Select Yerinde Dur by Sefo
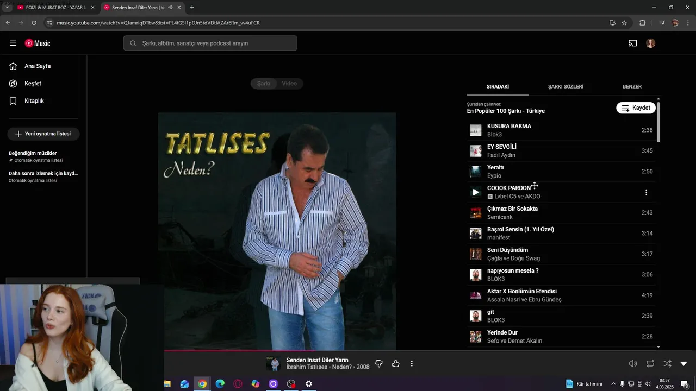Screen dimensions: 696x391 point(561,337)
